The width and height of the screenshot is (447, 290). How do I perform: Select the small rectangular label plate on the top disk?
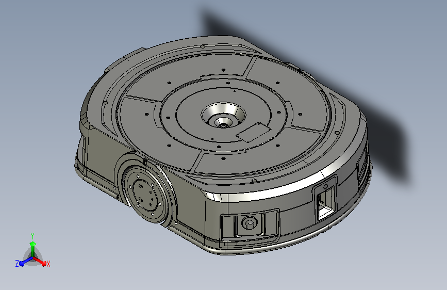click(254, 132)
